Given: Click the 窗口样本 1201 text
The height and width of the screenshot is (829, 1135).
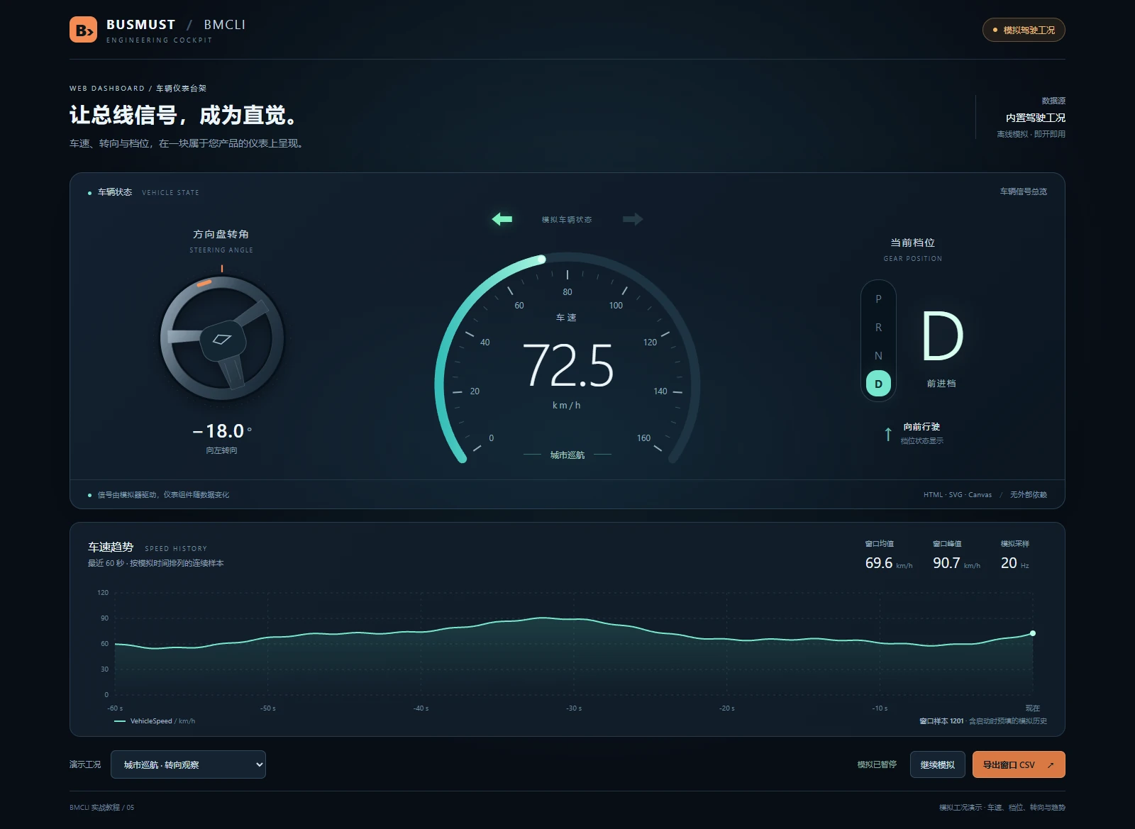Looking at the screenshot, I should (x=941, y=721).
